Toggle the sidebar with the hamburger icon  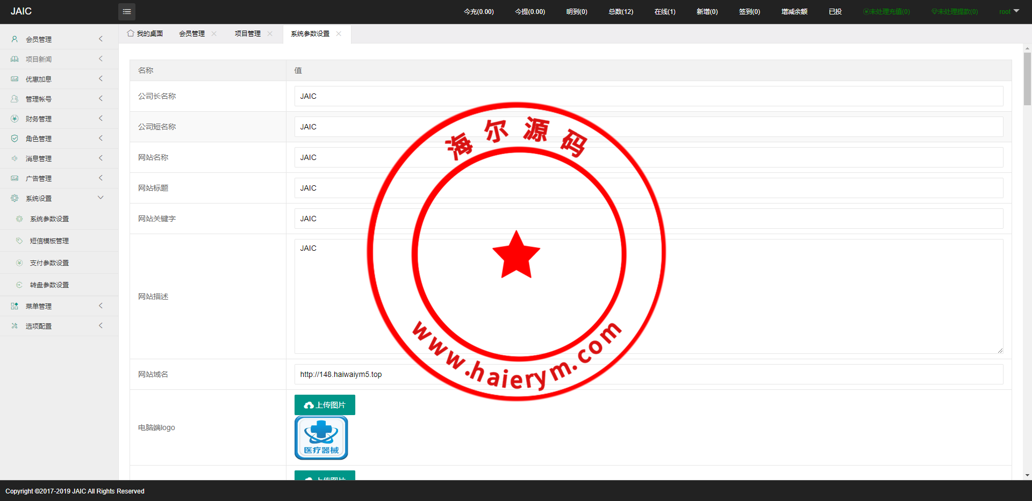point(127,11)
